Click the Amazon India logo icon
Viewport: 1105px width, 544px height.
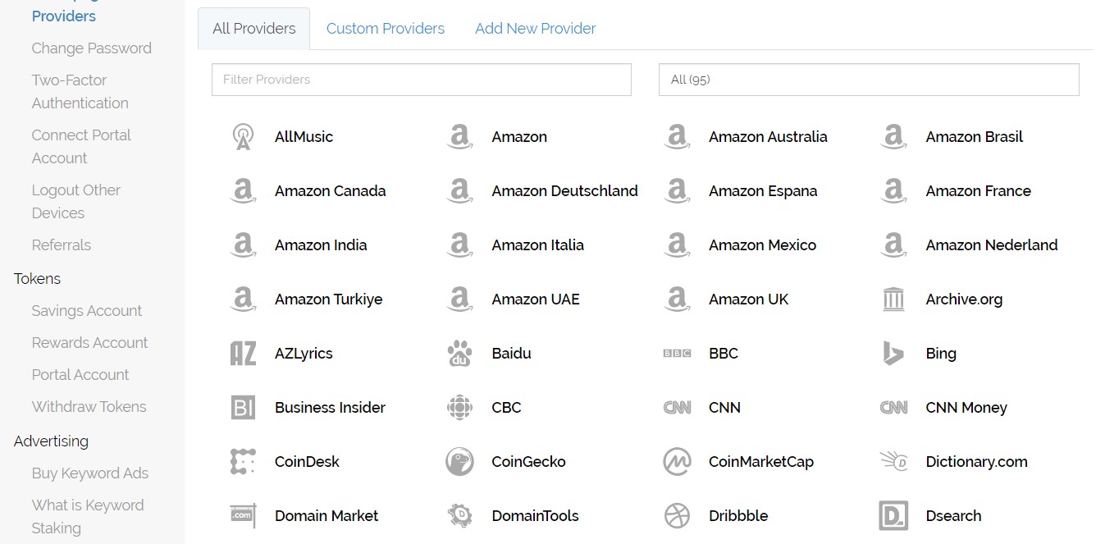(x=243, y=245)
